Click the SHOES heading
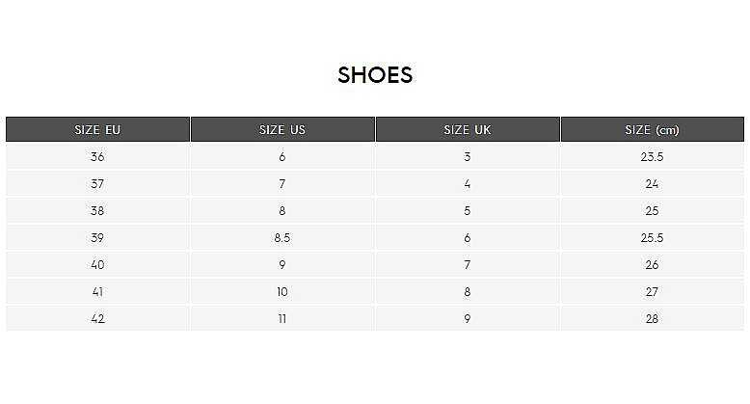This screenshot has height=404, width=750. point(375,75)
